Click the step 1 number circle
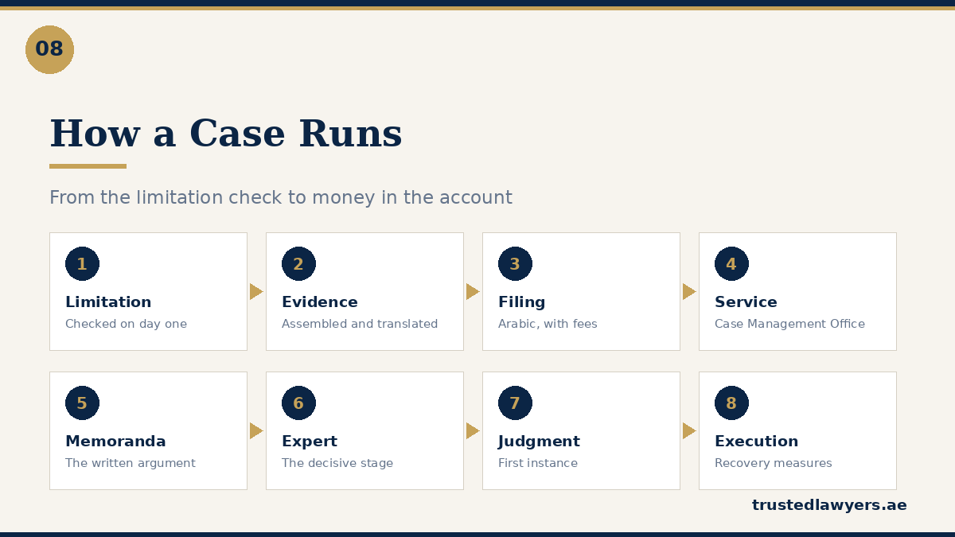Image resolution: width=955 pixels, height=537 pixels. 82,264
